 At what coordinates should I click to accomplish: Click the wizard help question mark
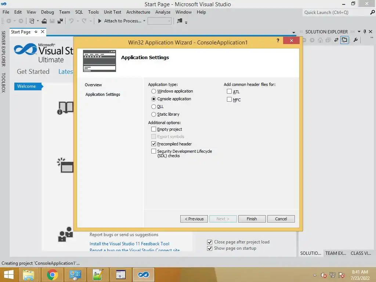pos(278,40)
